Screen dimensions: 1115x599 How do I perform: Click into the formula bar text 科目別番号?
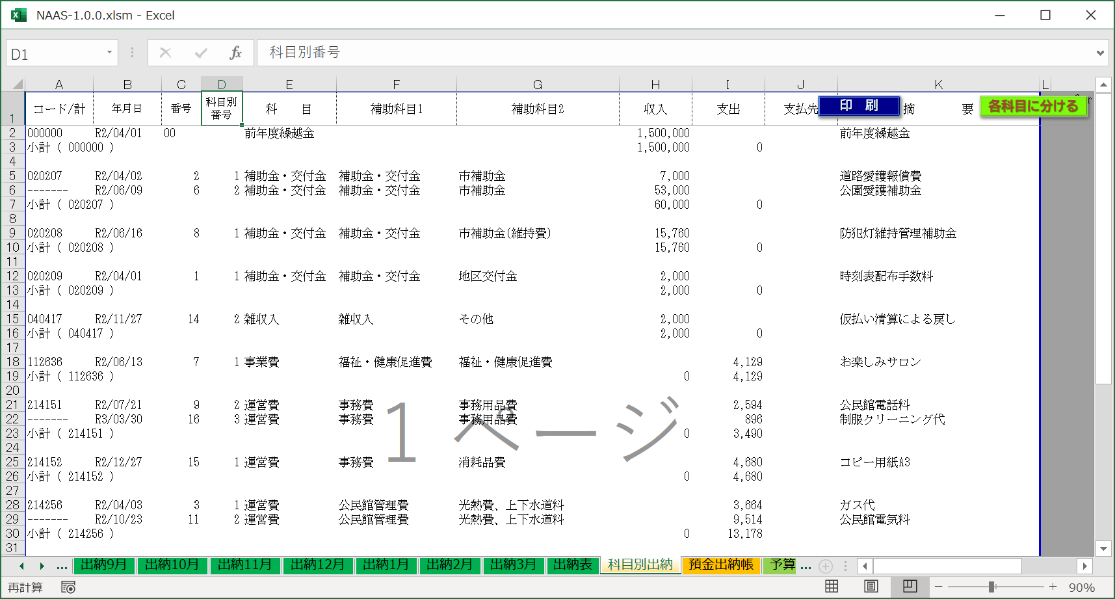[305, 52]
